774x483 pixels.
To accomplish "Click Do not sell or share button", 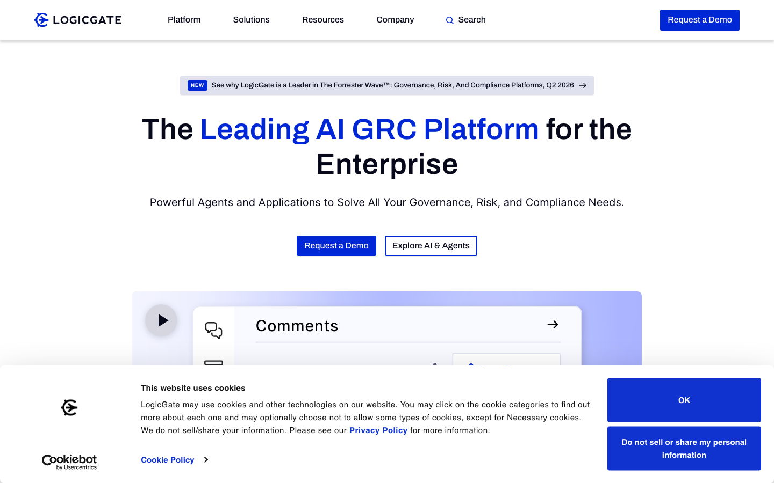I will (x=684, y=449).
